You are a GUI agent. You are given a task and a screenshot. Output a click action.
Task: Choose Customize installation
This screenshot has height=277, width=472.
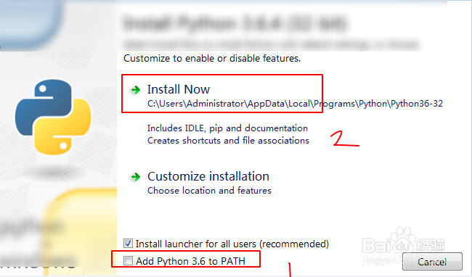(208, 176)
